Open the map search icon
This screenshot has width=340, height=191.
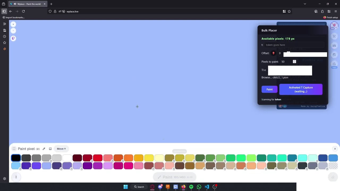click(334, 55)
